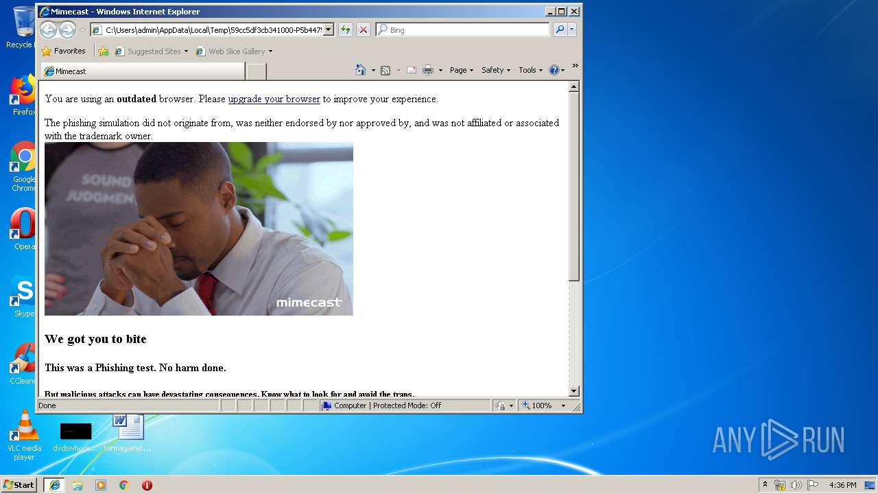Image resolution: width=878 pixels, height=494 pixels.
Task: Select the CCleaner desktop shortcut
Action: pos(23,363)
